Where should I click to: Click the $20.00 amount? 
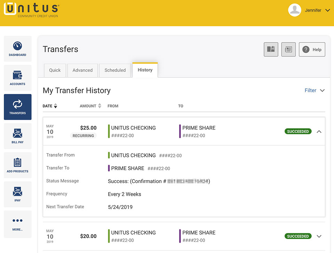pos(88,236)
